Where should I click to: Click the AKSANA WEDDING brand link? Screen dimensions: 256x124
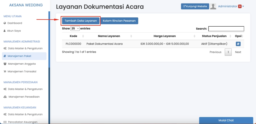(26, 5)
